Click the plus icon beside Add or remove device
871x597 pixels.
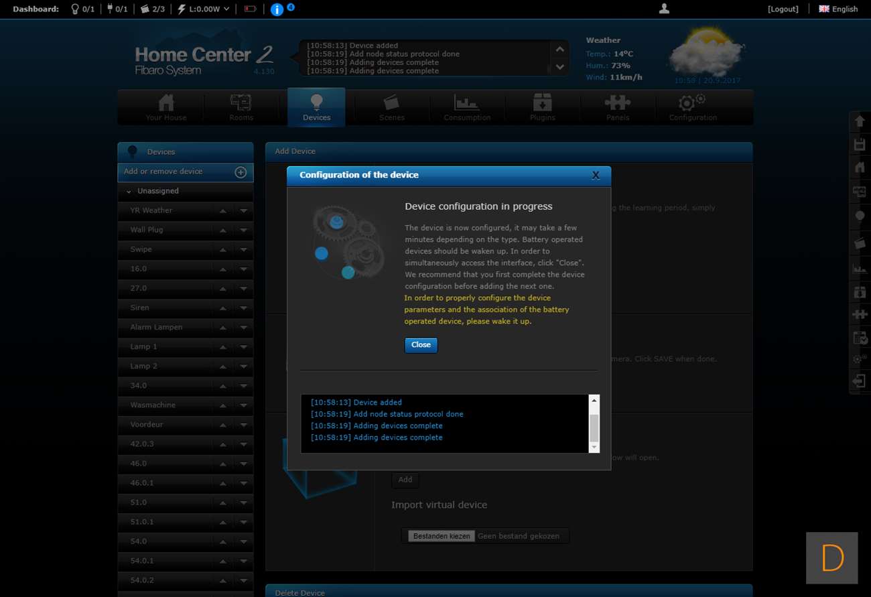(x=241, y=172)
